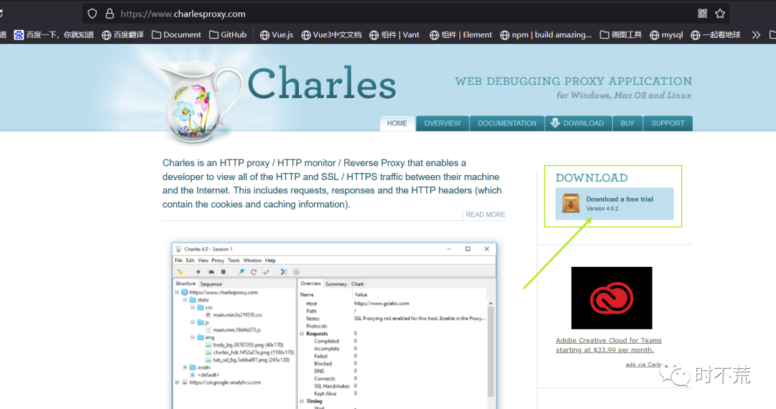776x409 pixels.
Task: Open the Window menu in Charles screenshot
Action: [252, 260]
